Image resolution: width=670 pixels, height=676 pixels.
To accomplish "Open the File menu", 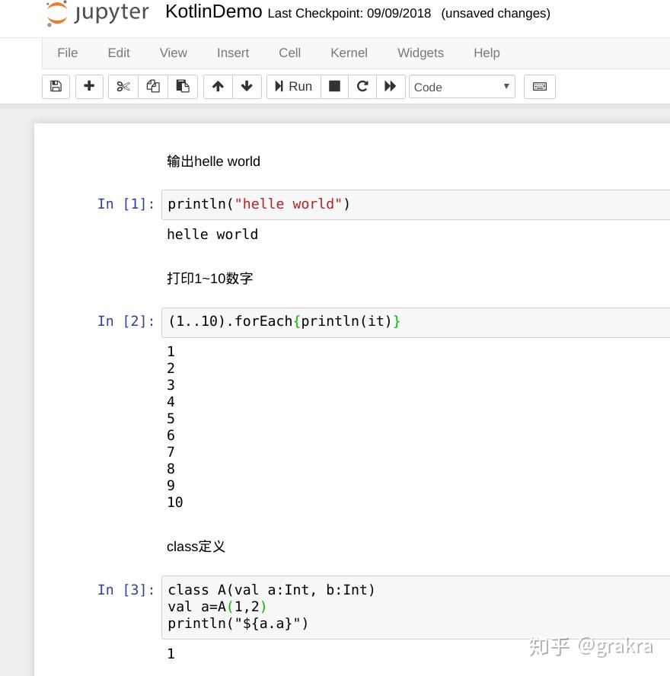I will coord(67,53).
